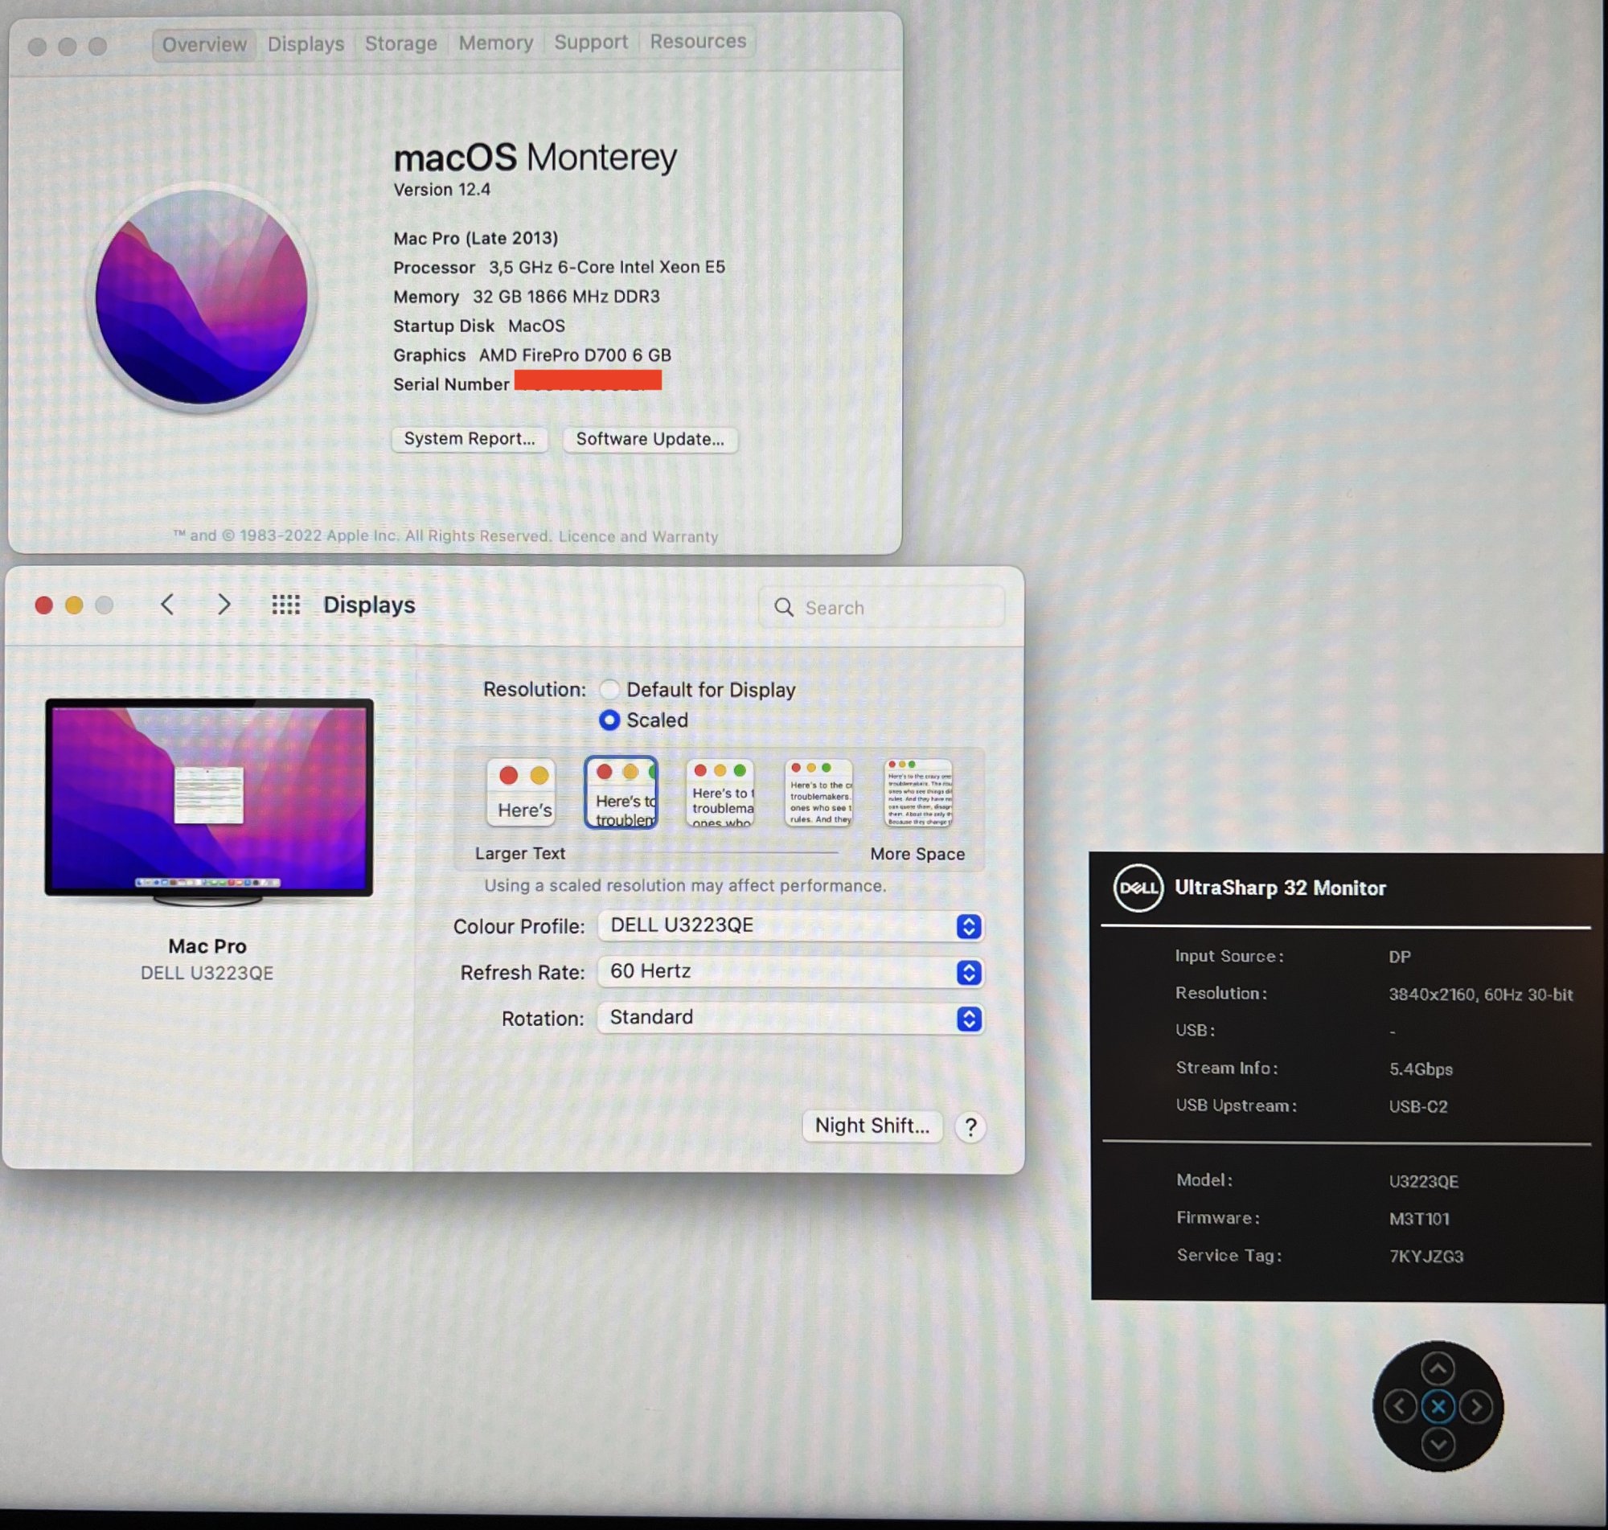This screenshot has height=1530, width=1608.
Task: Select the Mac Pro display preview image
Action: click(209, 802)
